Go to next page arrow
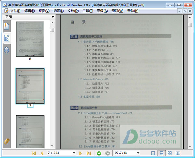The image size is (195, 158). 80,153
